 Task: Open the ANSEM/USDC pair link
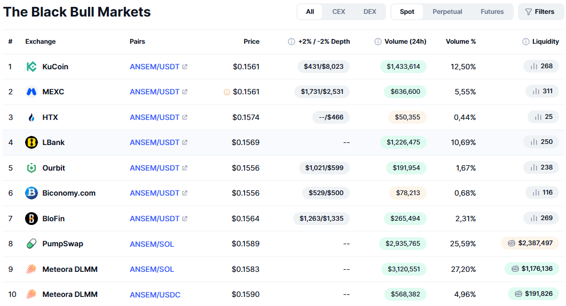click(x=155, y=295)
